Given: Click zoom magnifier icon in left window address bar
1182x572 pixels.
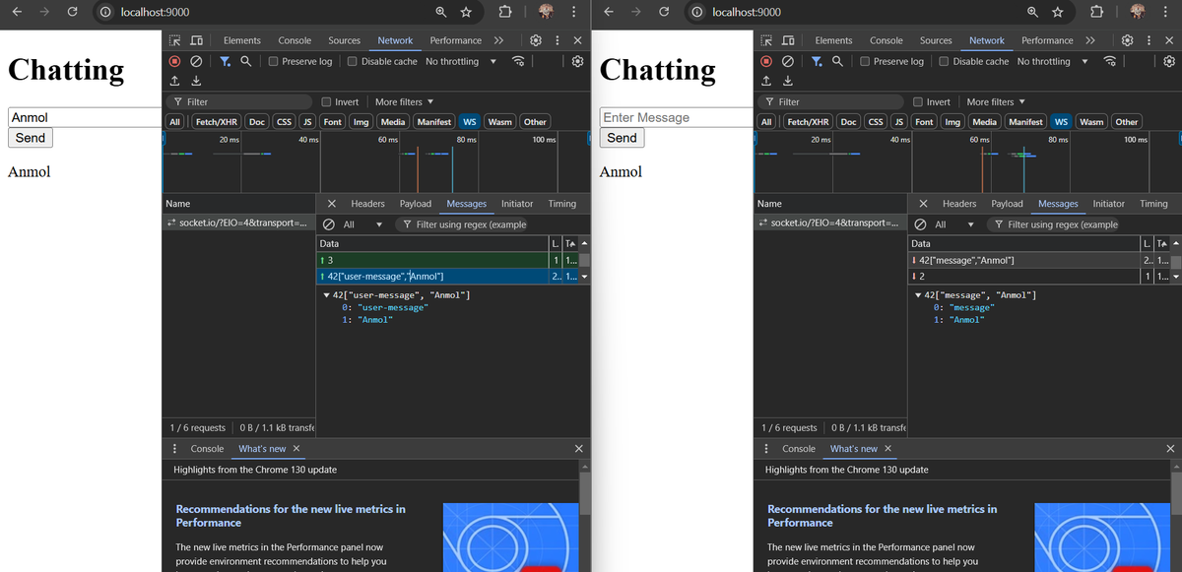Looking at the screenshot, I should [442, 12].
